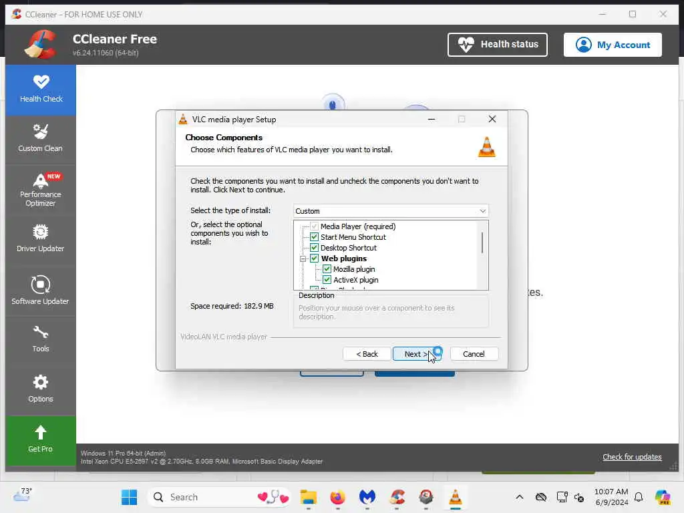Click Check for updates link
The width and height of the screenshot is (684, 513).
point(632,457)
